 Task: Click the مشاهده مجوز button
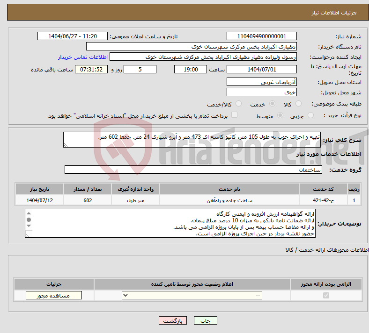pyautogui.click(x=54, y=295)
